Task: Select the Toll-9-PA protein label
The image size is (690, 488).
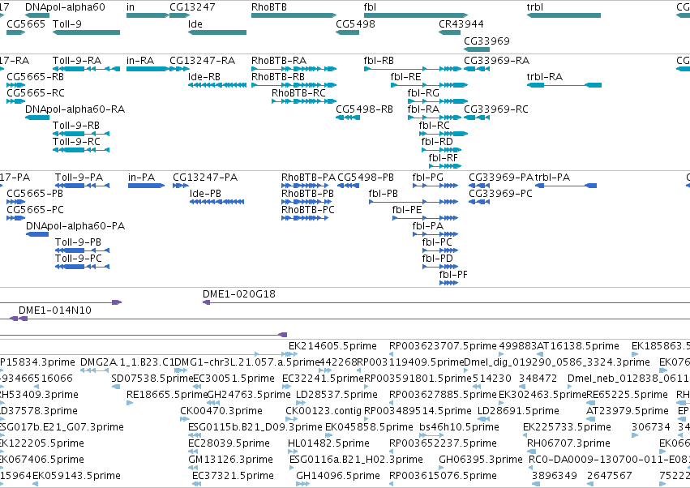Action: 79,178
